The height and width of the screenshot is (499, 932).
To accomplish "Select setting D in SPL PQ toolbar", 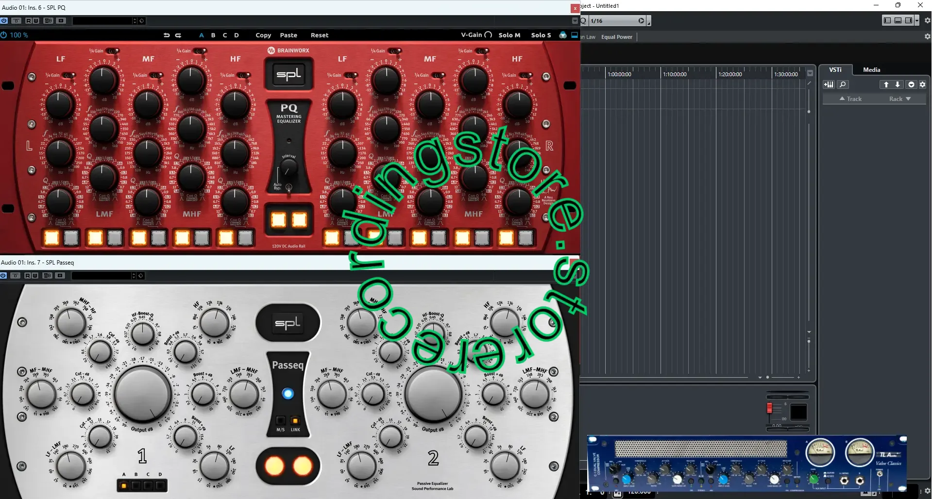I will pyautogui.click(x=237, y=35).
